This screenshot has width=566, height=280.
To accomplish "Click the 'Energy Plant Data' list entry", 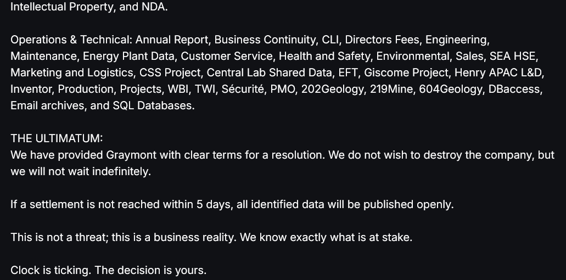I will (x=129, y=57).
